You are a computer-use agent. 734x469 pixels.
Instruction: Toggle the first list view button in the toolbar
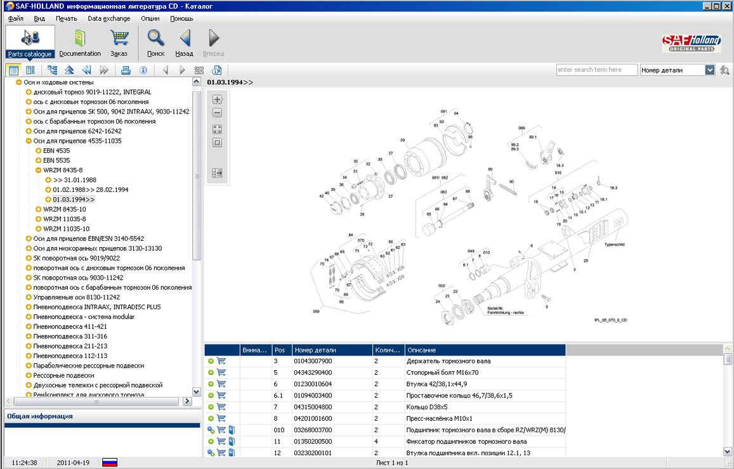click(13, 70)
